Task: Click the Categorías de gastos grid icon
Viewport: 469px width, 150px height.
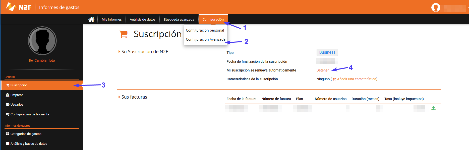Action: click(8, 134)
